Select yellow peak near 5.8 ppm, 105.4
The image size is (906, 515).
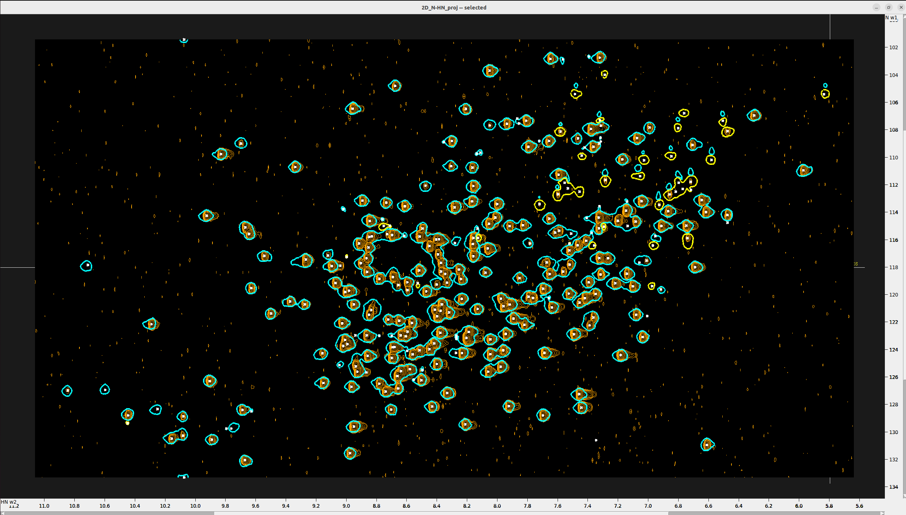[x=825, y=94]
